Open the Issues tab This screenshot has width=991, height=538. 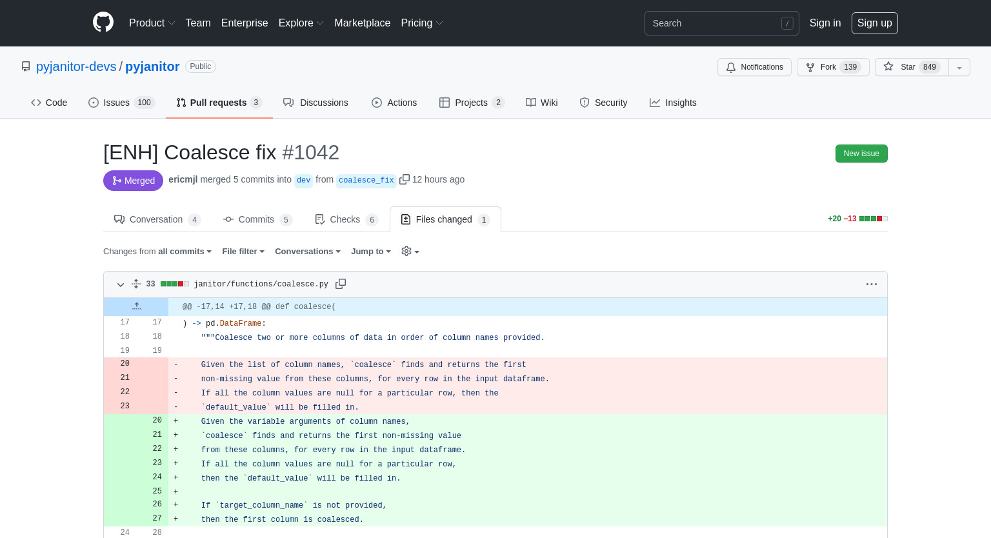[x=122, y=103]
